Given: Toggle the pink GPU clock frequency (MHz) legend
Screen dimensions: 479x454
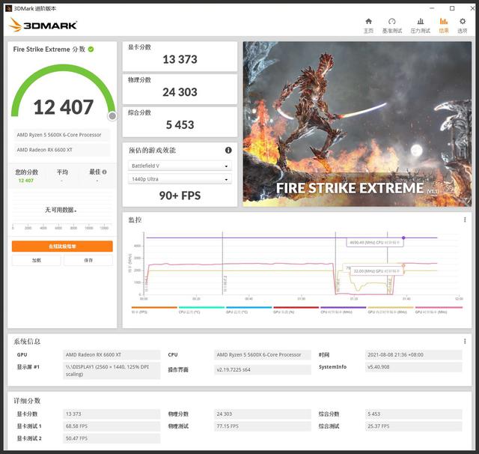Looking at the screenshot, I should [x=439, y=310].
